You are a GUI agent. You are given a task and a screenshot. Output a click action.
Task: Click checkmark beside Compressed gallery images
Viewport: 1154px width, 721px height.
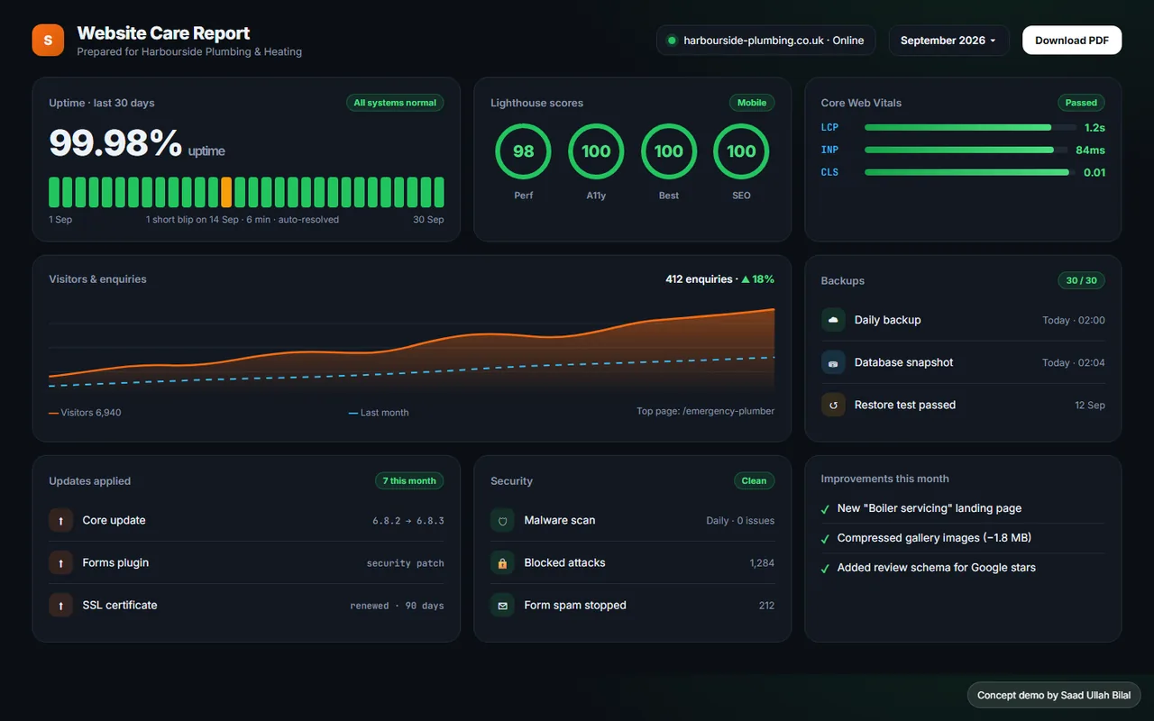pos(825,539)
